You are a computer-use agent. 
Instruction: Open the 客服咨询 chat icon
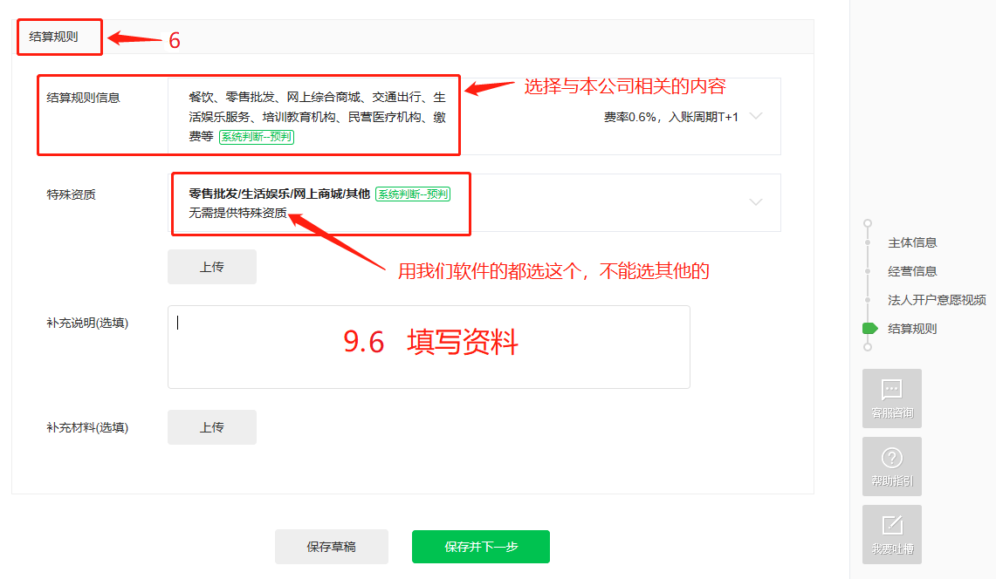coord(891,390)
